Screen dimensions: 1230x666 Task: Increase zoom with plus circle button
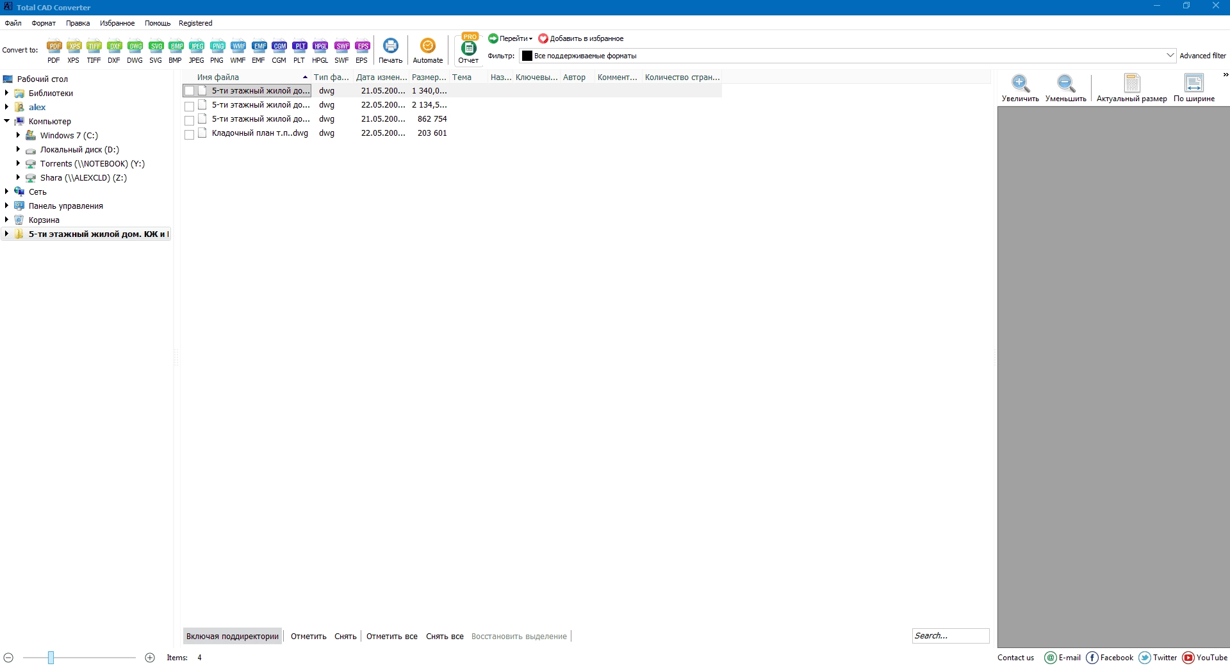tap(150, 658)
